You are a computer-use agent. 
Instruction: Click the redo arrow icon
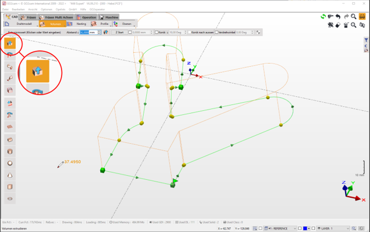[346, 17]
